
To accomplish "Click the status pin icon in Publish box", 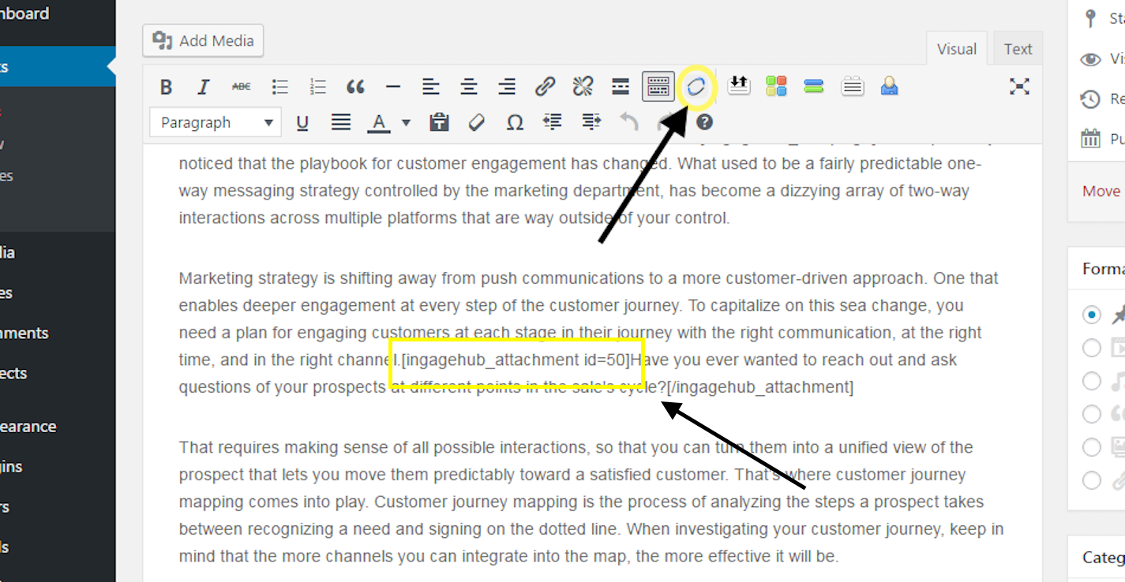I will 1091,18.
